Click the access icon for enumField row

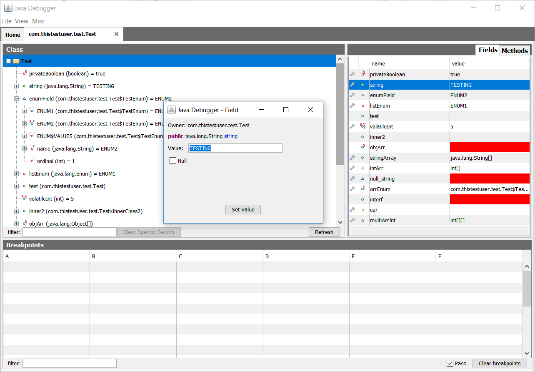(363, 95)
